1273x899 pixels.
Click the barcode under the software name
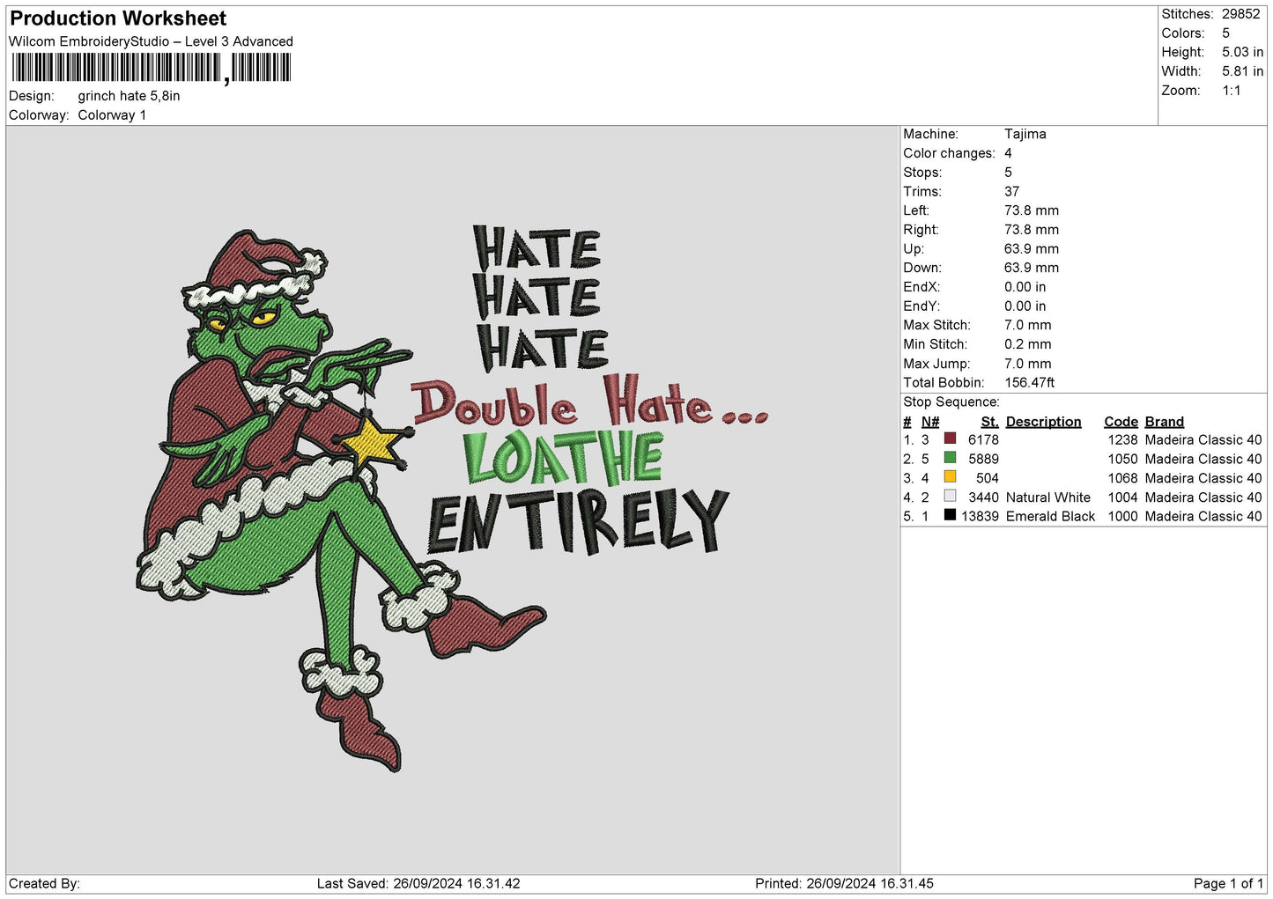tap(151, 68)
